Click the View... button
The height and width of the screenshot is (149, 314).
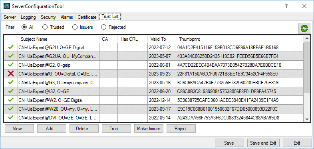pyautogui.click(x=19, y=129)
